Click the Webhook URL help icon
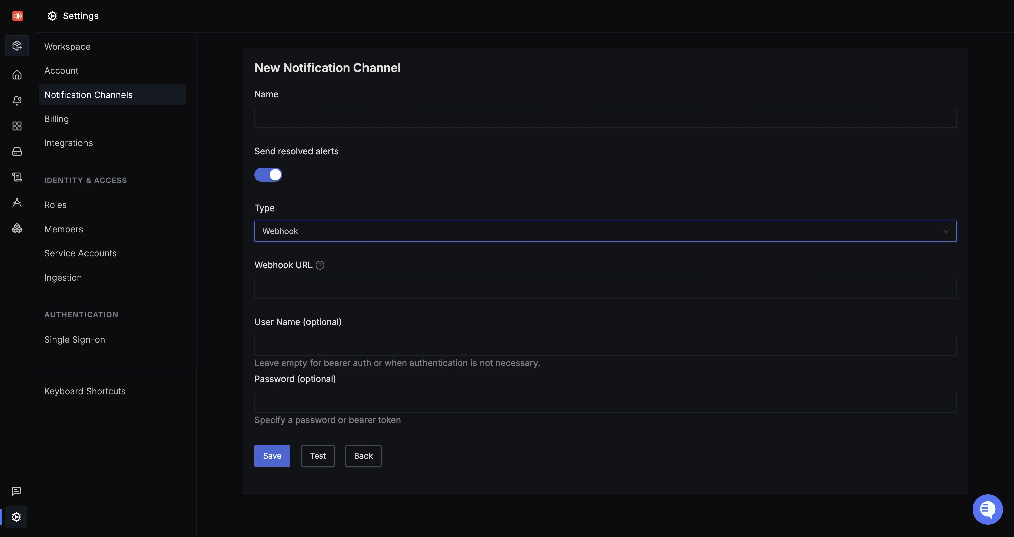Image resolution: width=1014 pixels, height=537 pixels. point(320,265)
